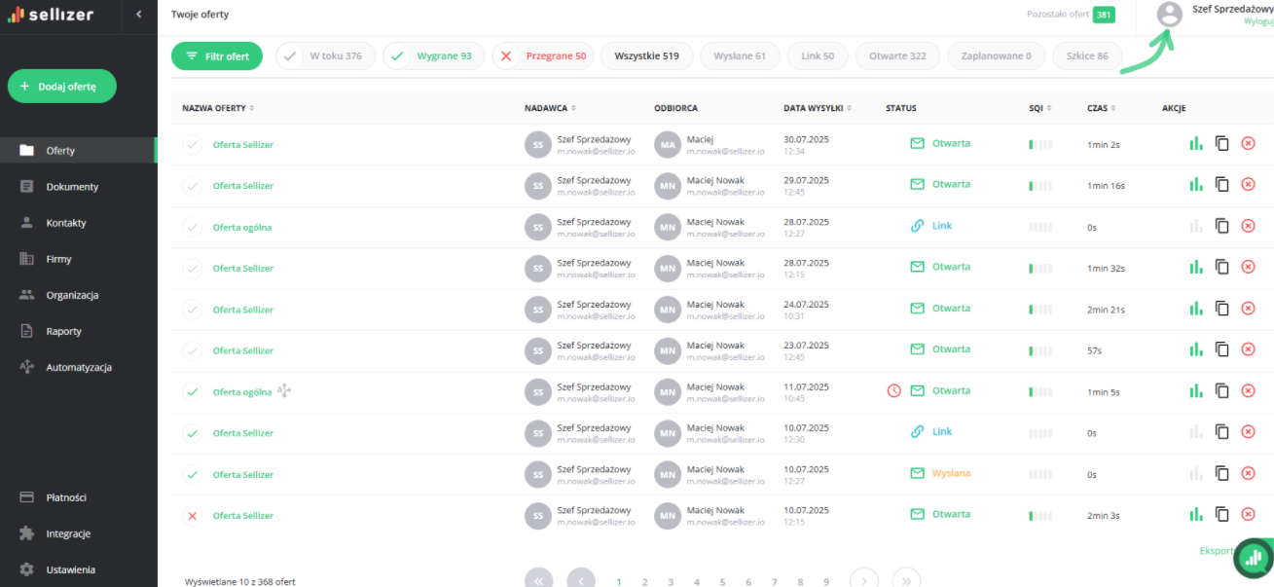Toggle red X status on 10.07.2025 12:15 offer
The image size is (1274, 587).
pos(193,516)
